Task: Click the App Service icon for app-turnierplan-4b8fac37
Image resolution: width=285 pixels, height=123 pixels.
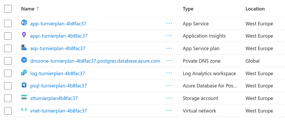Action: 24,23
